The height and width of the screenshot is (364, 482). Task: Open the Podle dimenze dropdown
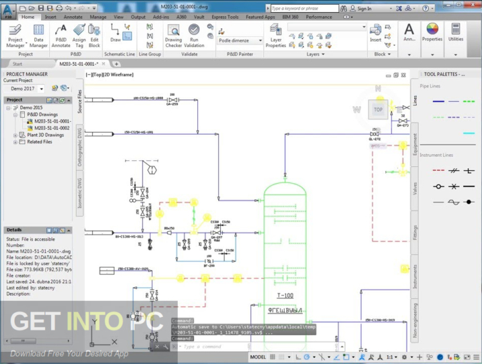coord(240,40)
